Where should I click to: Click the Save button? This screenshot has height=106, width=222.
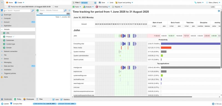pos(102,2)
